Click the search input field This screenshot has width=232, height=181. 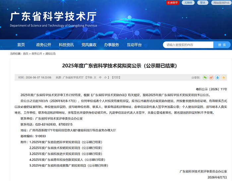[188, 45]
